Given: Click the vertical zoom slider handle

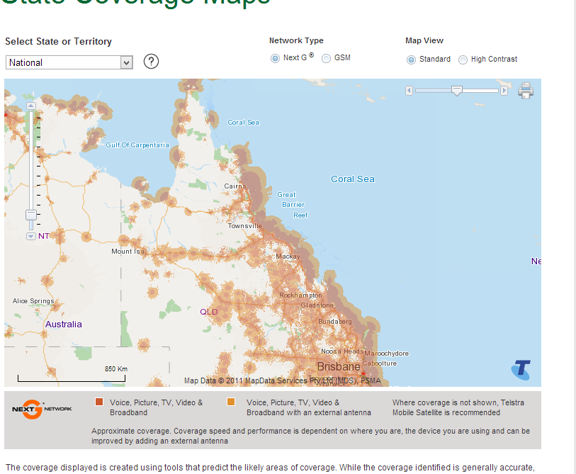Looking at the screenshot, I should tap(31, 215).
